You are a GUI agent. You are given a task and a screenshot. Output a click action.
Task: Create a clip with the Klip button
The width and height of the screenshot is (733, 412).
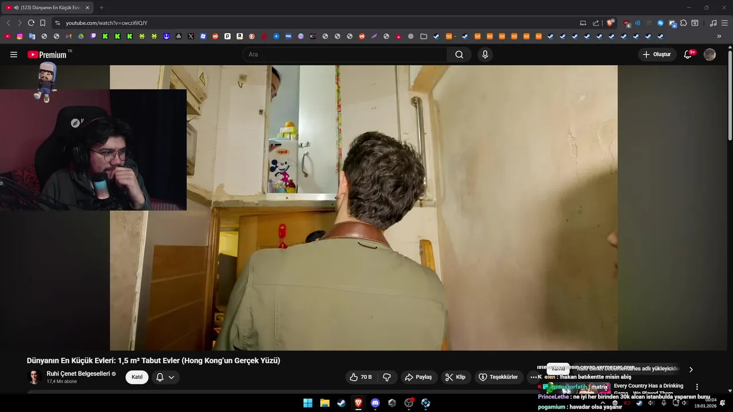(x=456, y=377)
